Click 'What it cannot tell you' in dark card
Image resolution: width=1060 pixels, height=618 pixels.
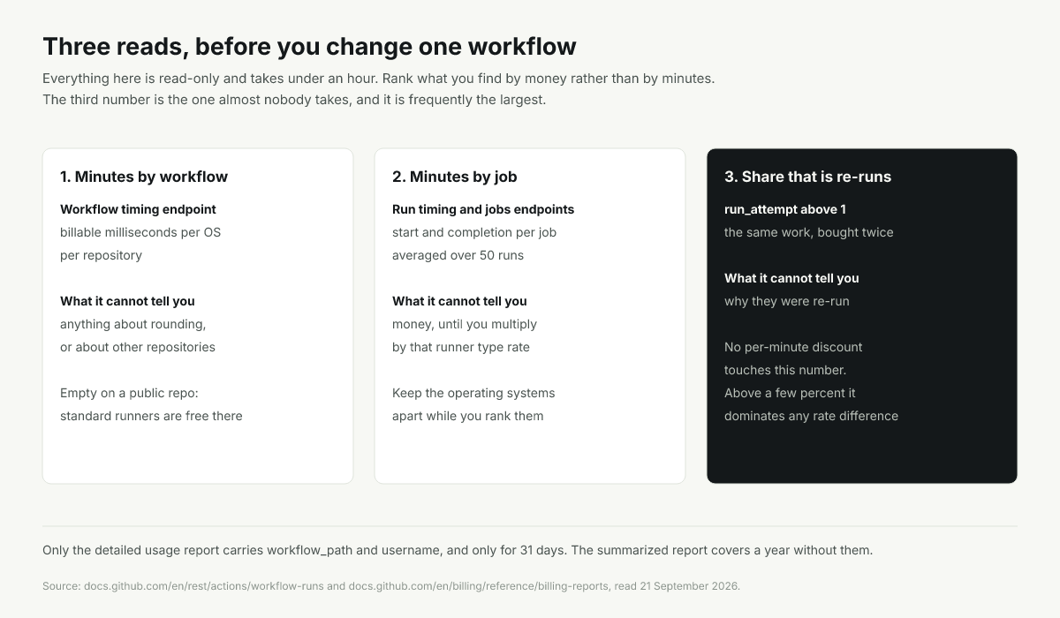[x=791, y=278]
